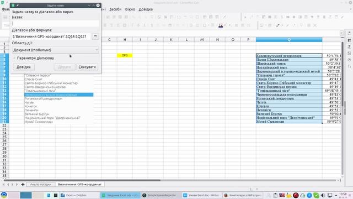Click the yellow GPS cell
The image size is (353, 199).
(x=125, y=55)
